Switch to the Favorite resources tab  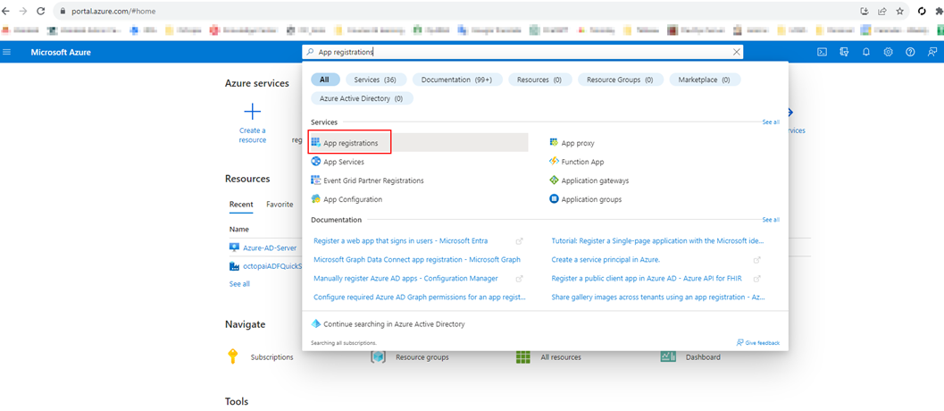(x=280, y=205)
